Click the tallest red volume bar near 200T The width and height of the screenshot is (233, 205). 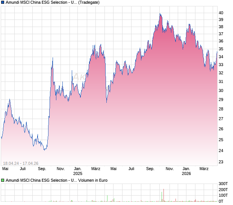pos(163,195)
